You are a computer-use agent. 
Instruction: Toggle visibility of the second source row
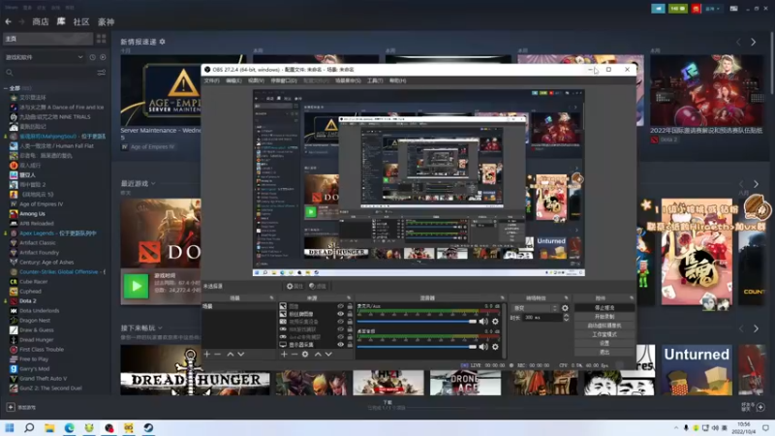(x=341, y=314)
